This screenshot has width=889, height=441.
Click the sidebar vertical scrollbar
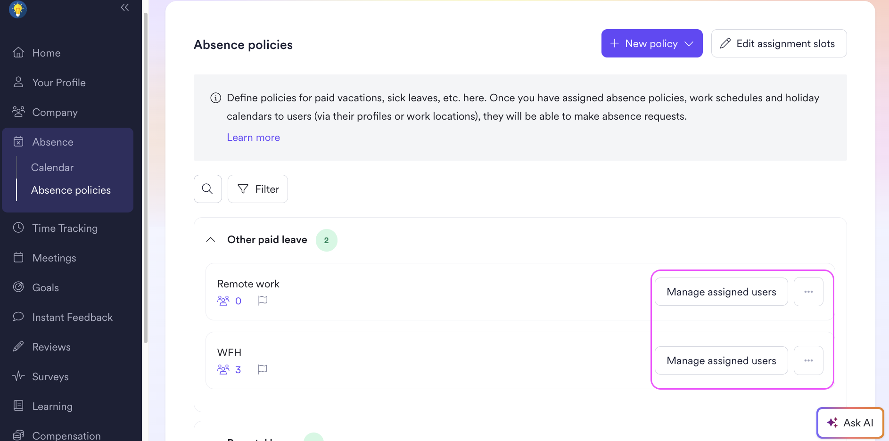[x=145, y=179]
